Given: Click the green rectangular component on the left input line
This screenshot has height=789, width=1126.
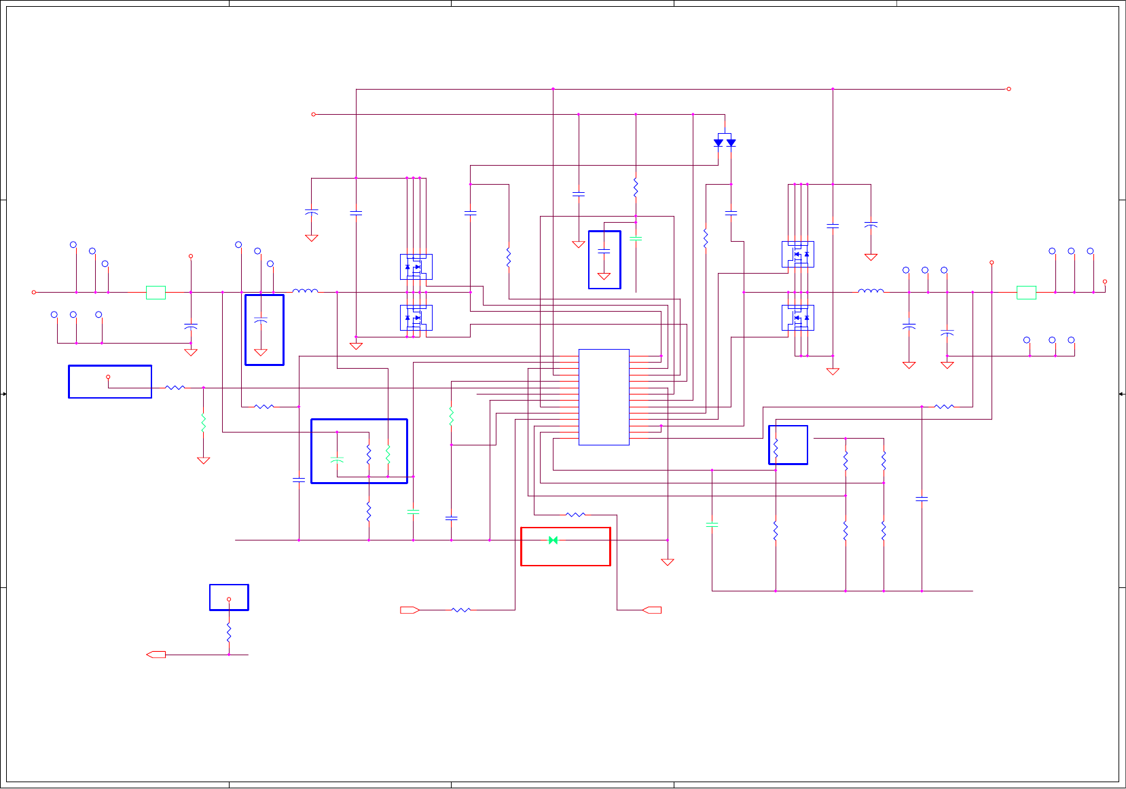Looking at the screenshot, I should coord(156,293).
